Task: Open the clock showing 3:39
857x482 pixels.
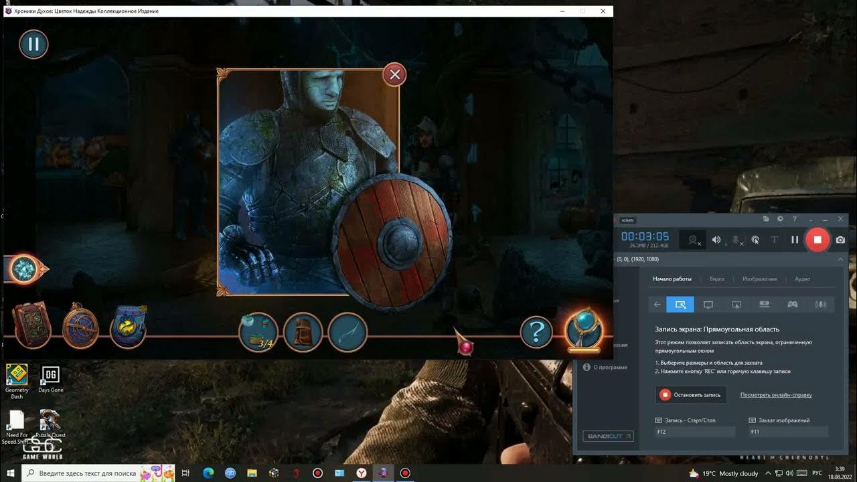Action: tap(840, 473)
